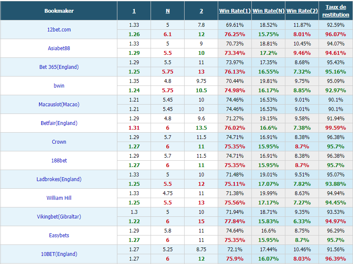Select the 4.75 draw odds for William Hill
Image resolution: width=353 pixels, height=264 pixels.
click(168, 193)
